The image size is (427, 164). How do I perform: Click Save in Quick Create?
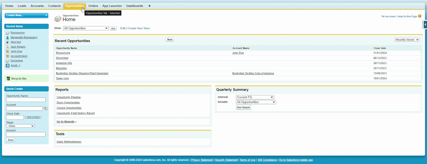pyautogui.click(x=11, y=140)
